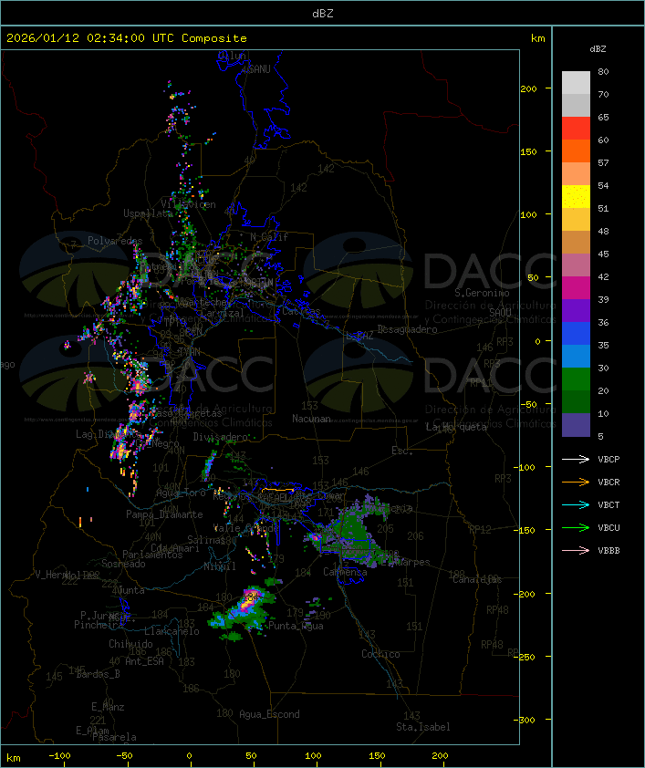Viewport: 645px width, 768px height.
Task: Click the Llancanelo map label
Action: [172, 631]
